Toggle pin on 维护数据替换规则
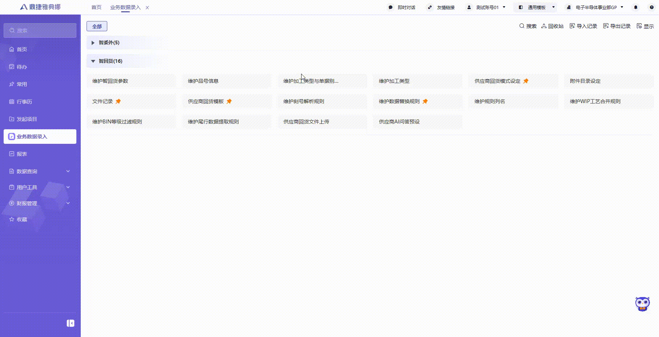The height and width of the screenshot is (337, 659). tap(425, 101)
